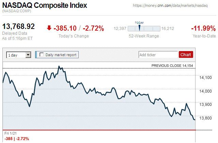
Task: Focus the Add ticker input field
Action: (158, 54)
